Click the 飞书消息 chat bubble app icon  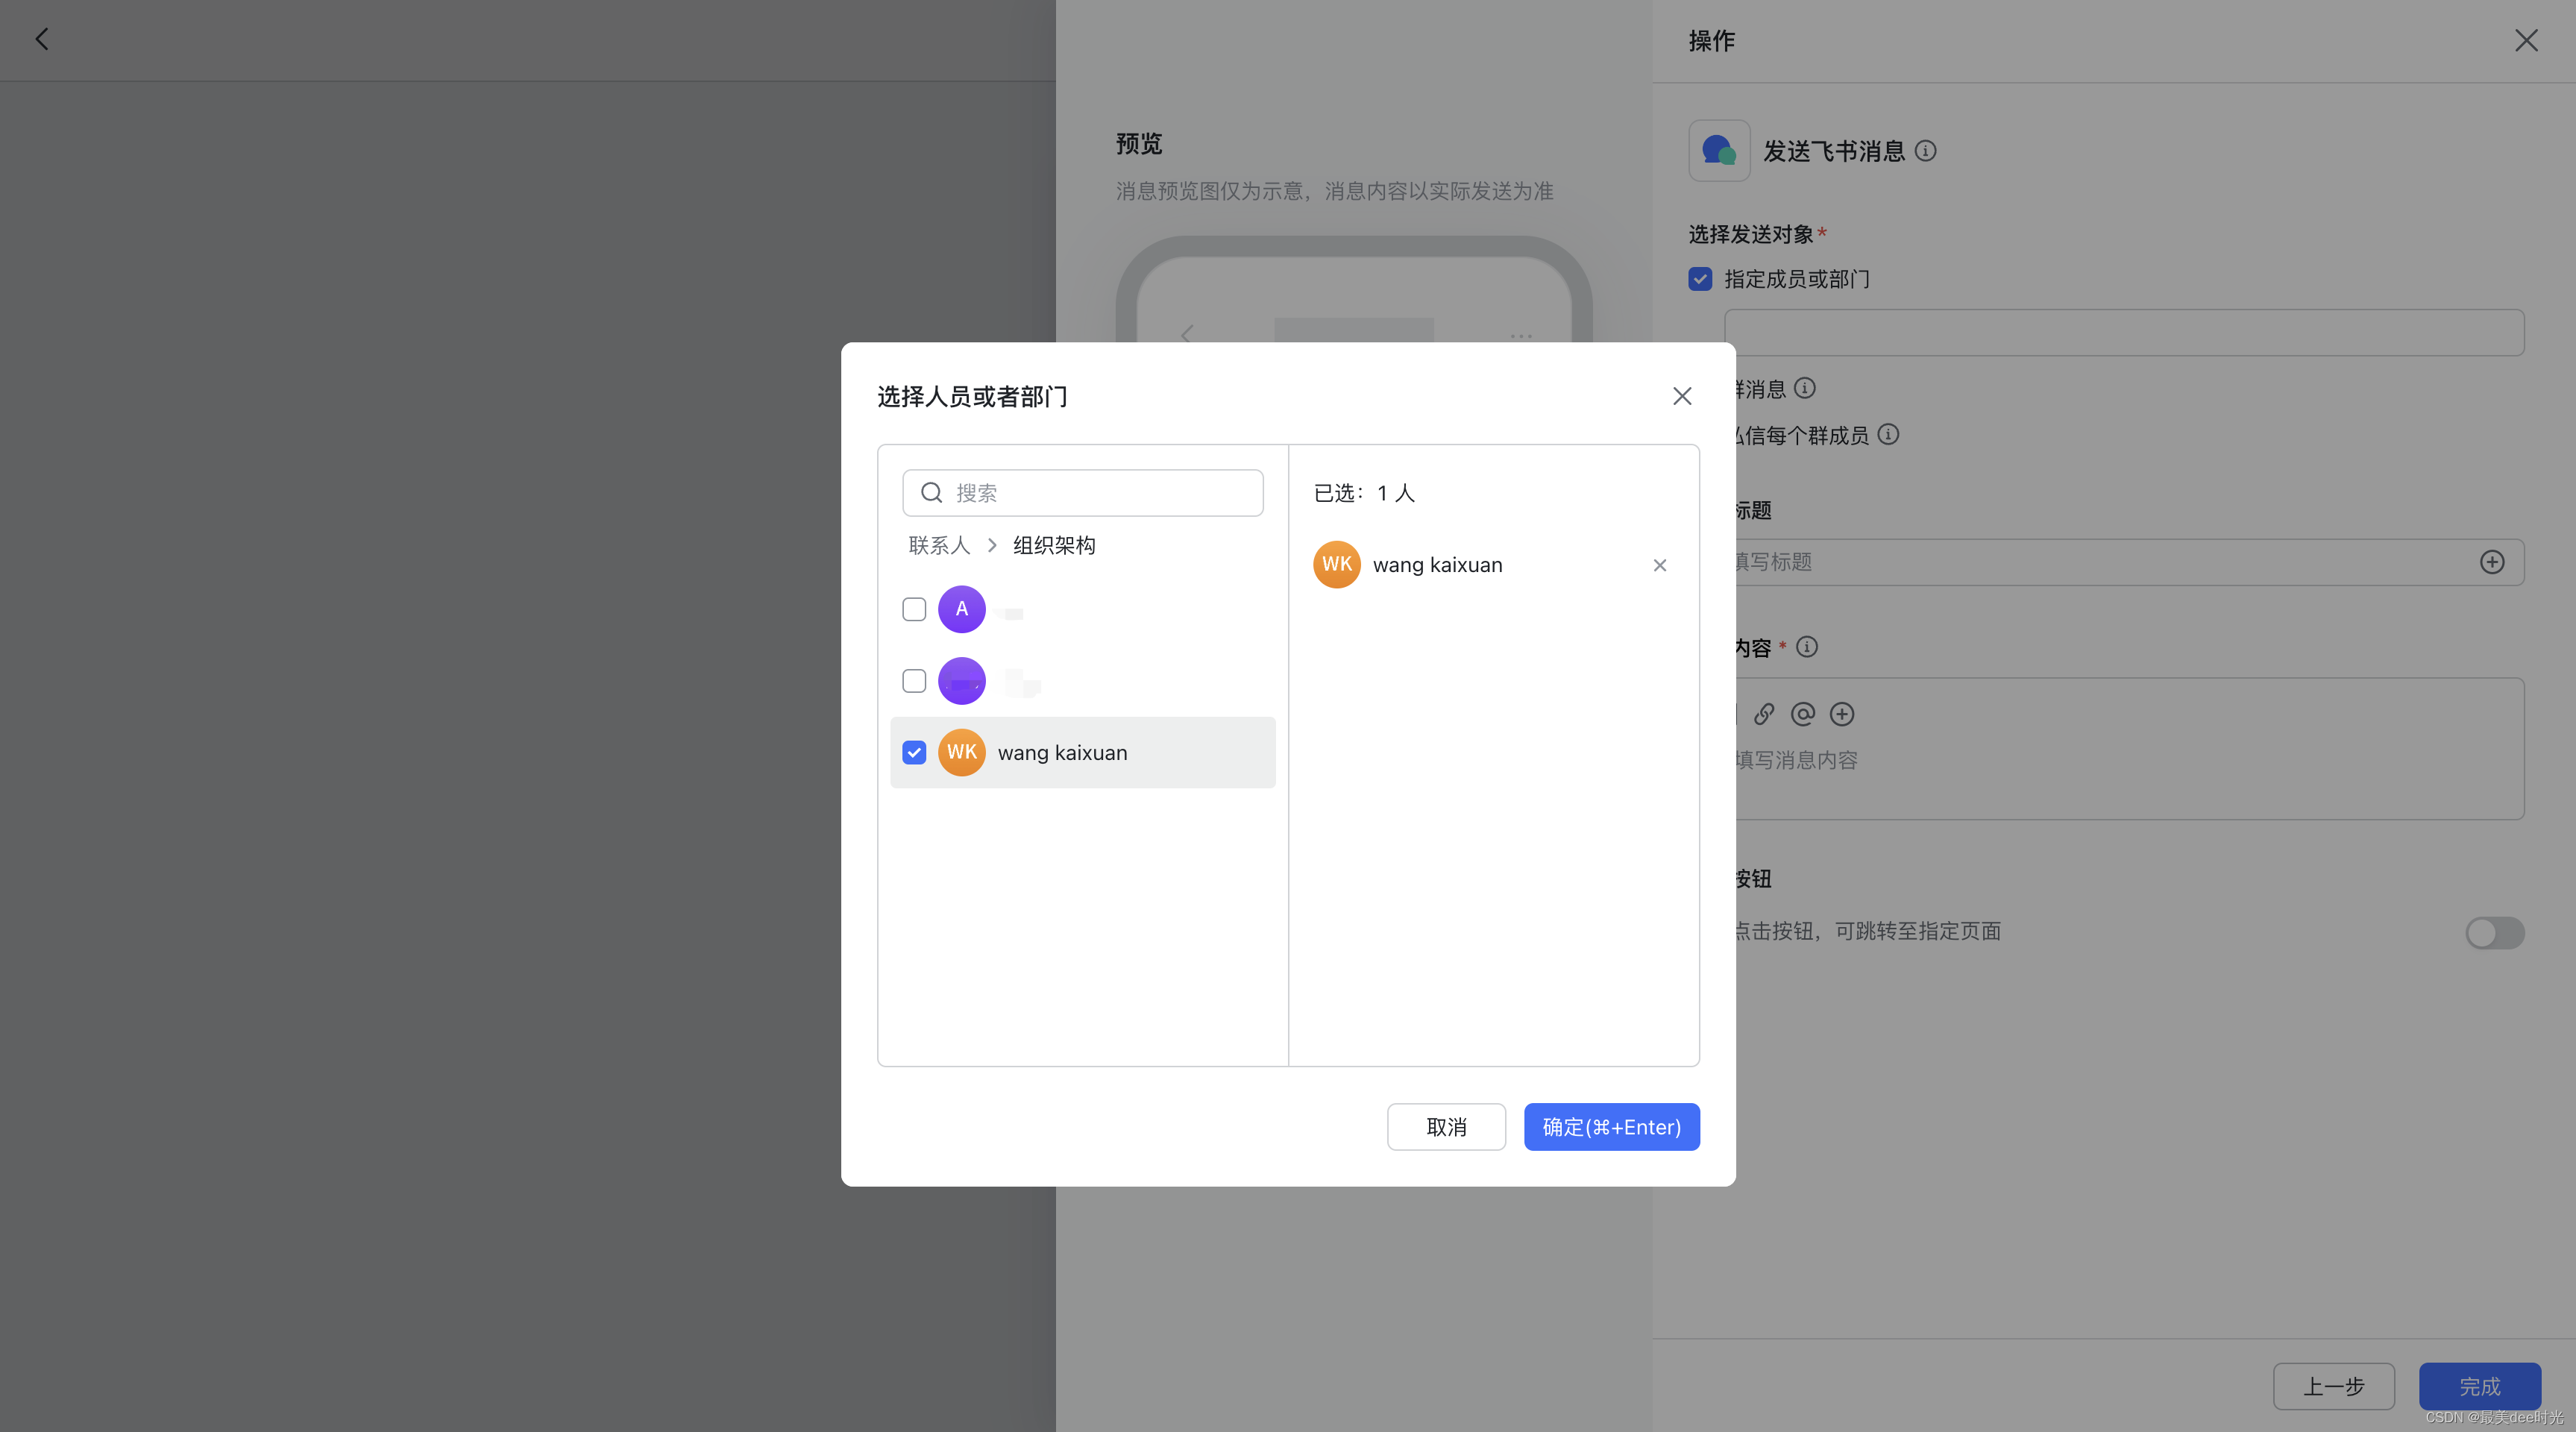pos(1718,150)
